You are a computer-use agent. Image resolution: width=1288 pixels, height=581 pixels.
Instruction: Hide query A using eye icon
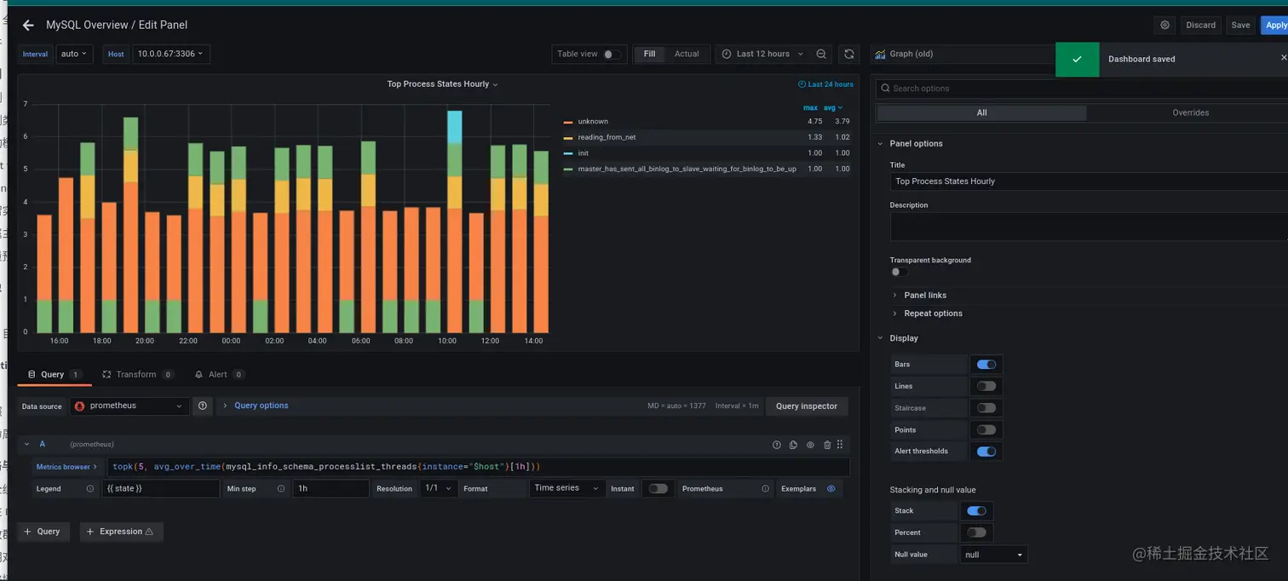(810, 445)
